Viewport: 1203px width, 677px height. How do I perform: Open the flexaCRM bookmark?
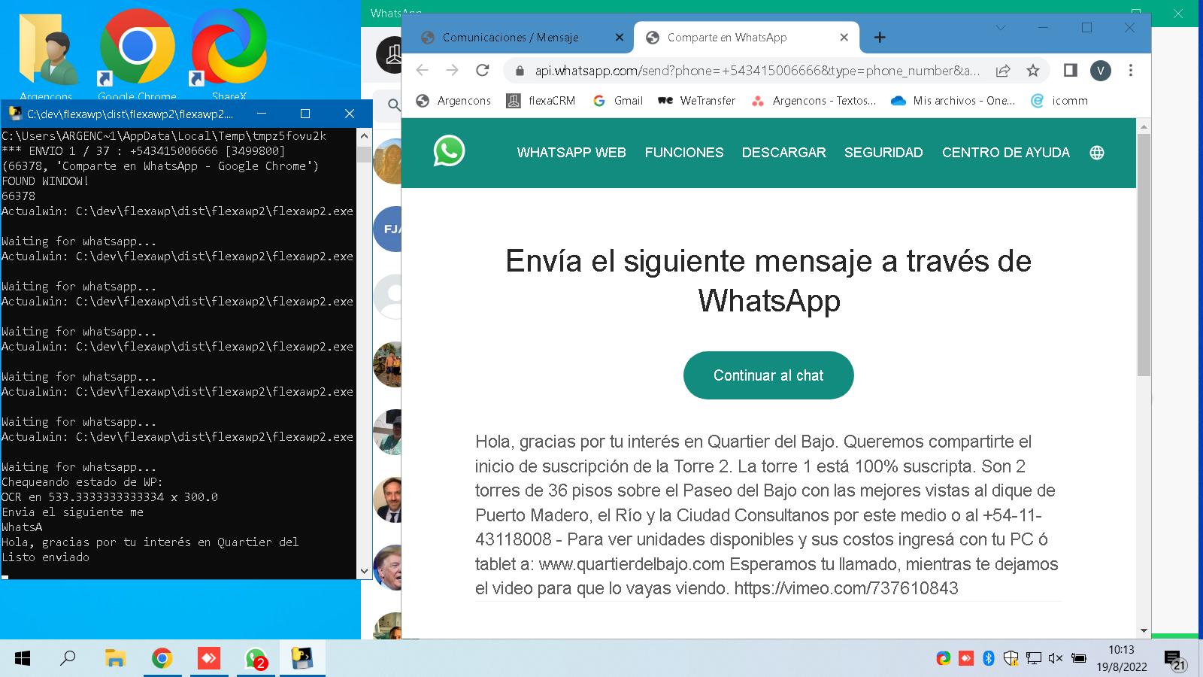pos(541,101)
